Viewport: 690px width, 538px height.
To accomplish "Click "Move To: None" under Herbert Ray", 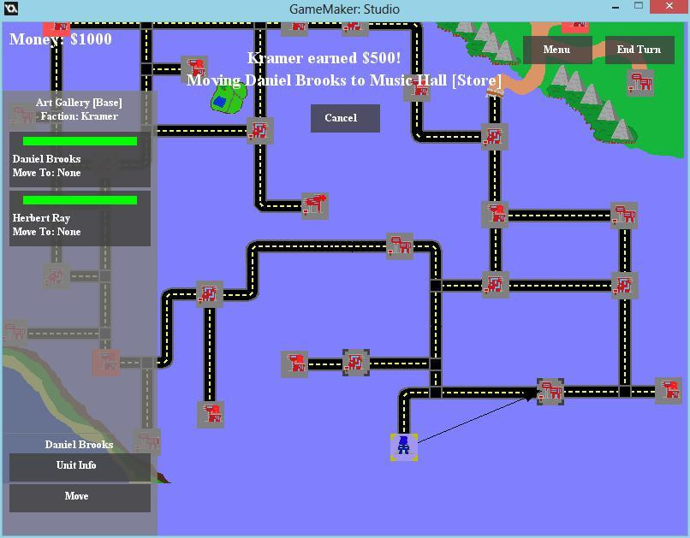I will 46,232.
